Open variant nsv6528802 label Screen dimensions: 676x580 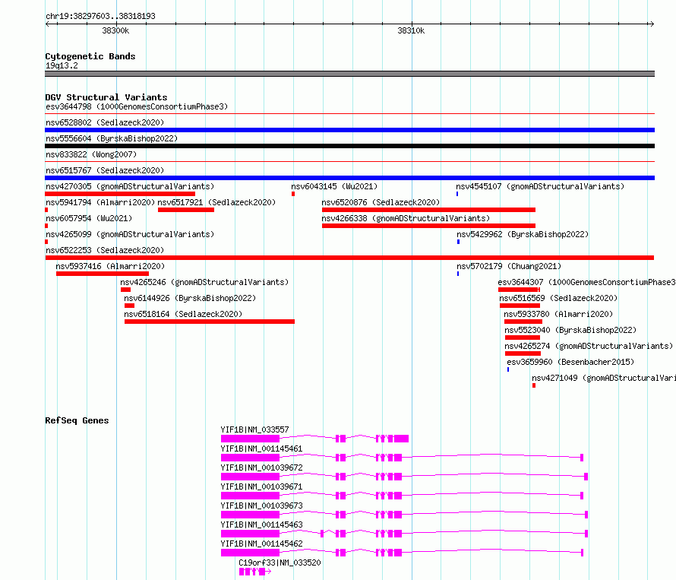[x=105, y=122]
